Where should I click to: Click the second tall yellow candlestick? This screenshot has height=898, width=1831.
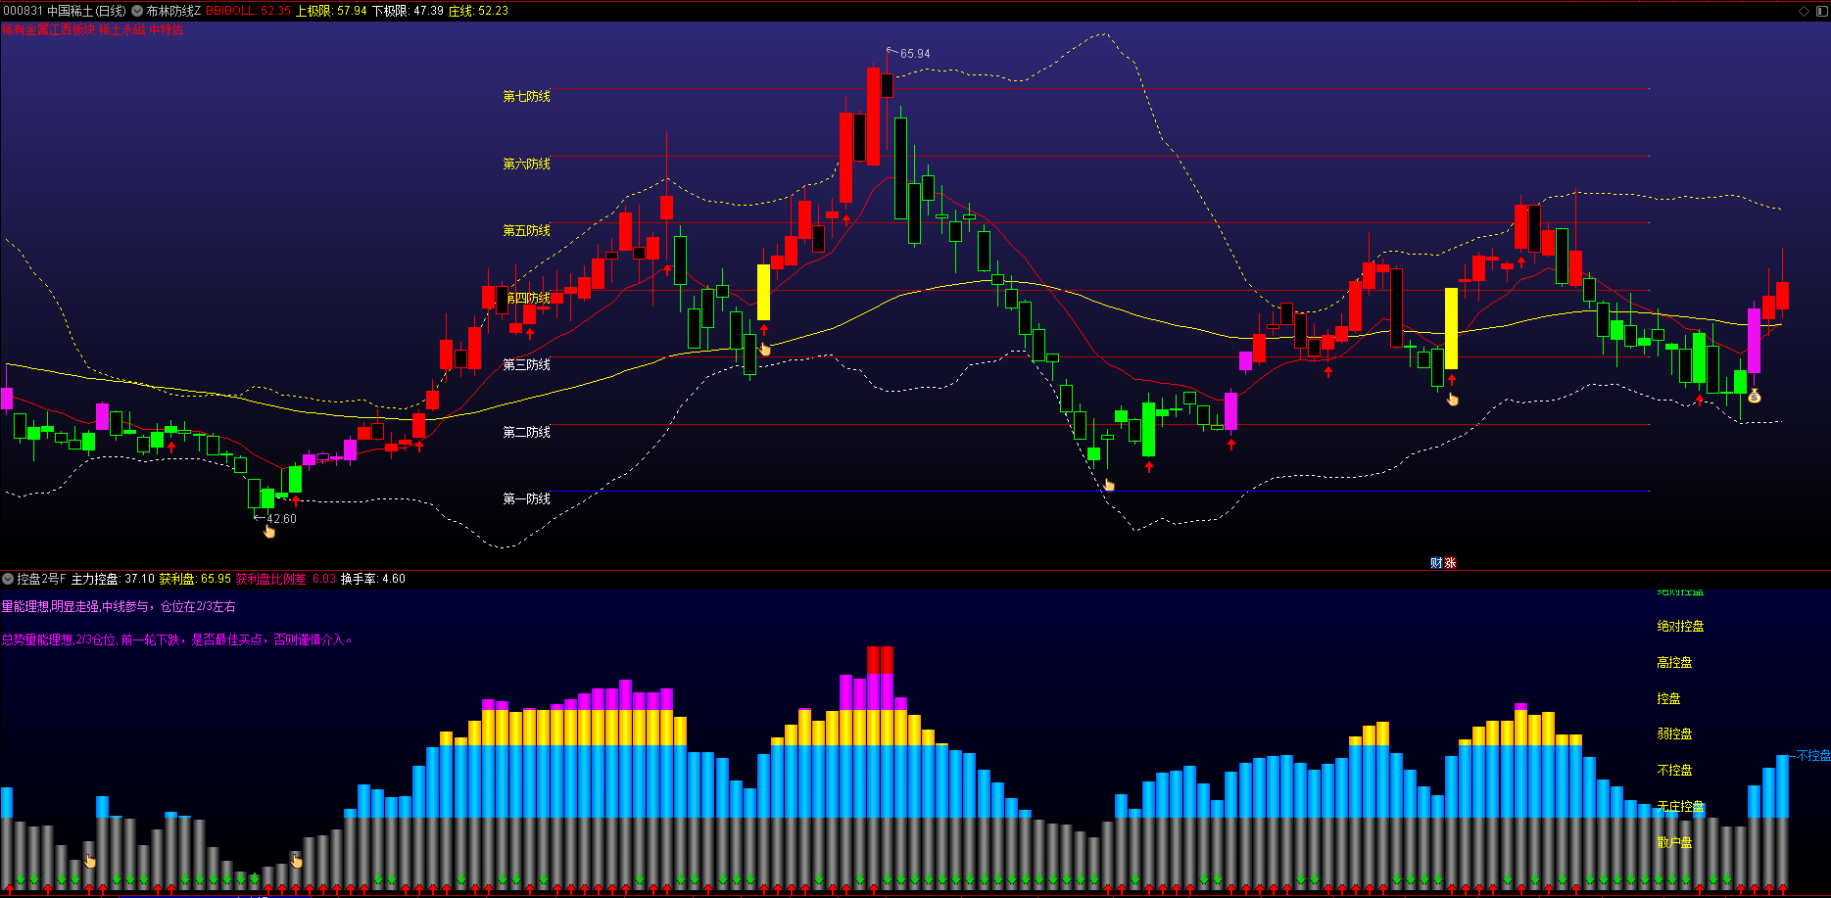[1451, 328]
